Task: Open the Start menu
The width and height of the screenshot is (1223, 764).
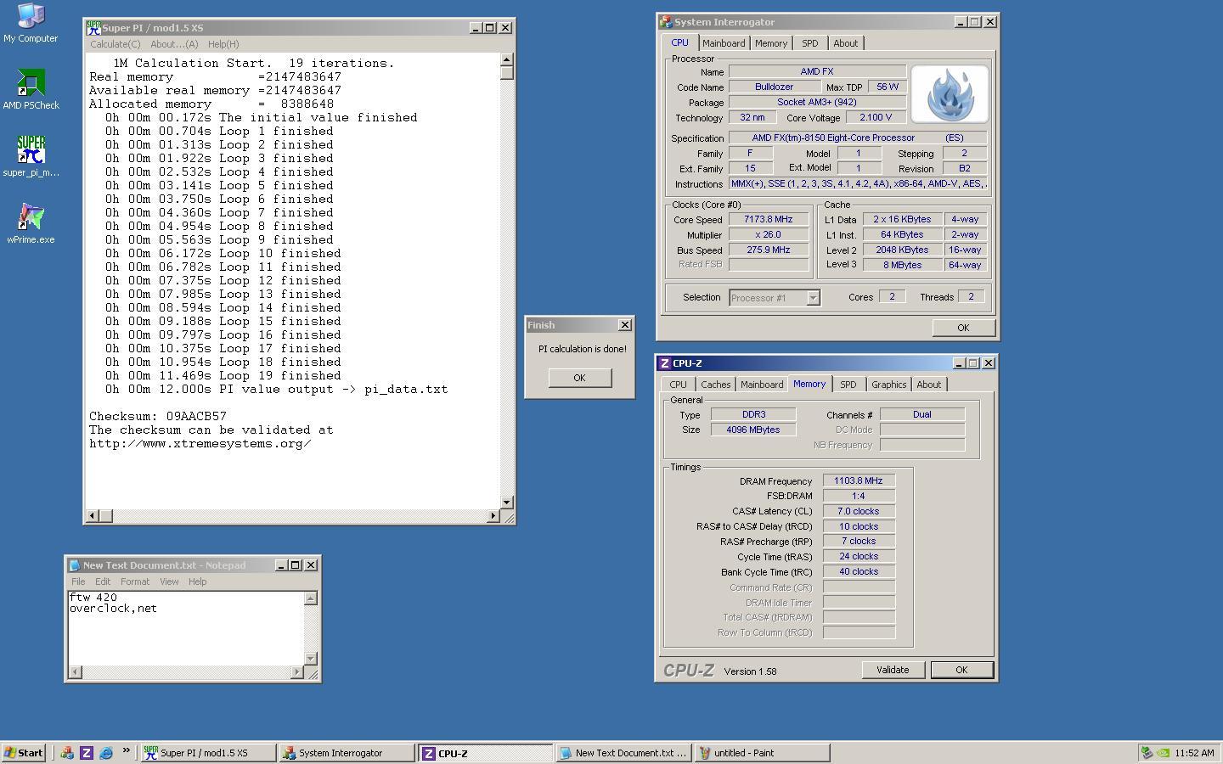Action: pyautogui.click(x=24, y=752)
